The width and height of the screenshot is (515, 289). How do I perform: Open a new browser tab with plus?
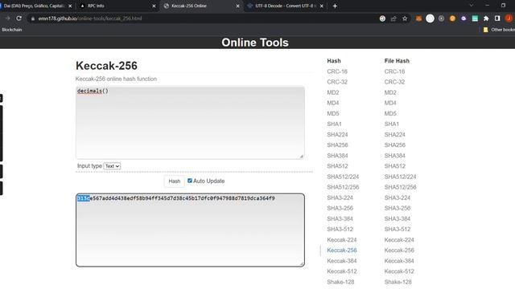[x=335, y=6]
